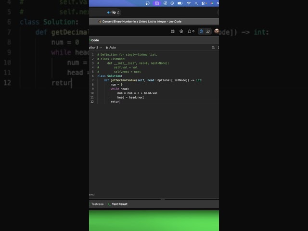This screenshot has height=231, width=308.
Task: Open the LeetCode layout grid icon
Action: [173, 31]
